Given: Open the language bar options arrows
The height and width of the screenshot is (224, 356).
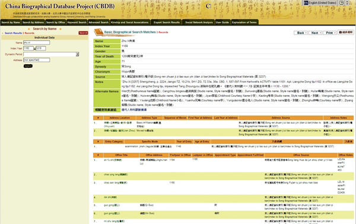Looking at the screenshot, I should [x=347, y=3].
